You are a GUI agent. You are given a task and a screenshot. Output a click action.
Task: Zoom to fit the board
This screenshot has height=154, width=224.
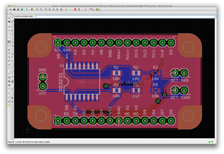[46, 9]
